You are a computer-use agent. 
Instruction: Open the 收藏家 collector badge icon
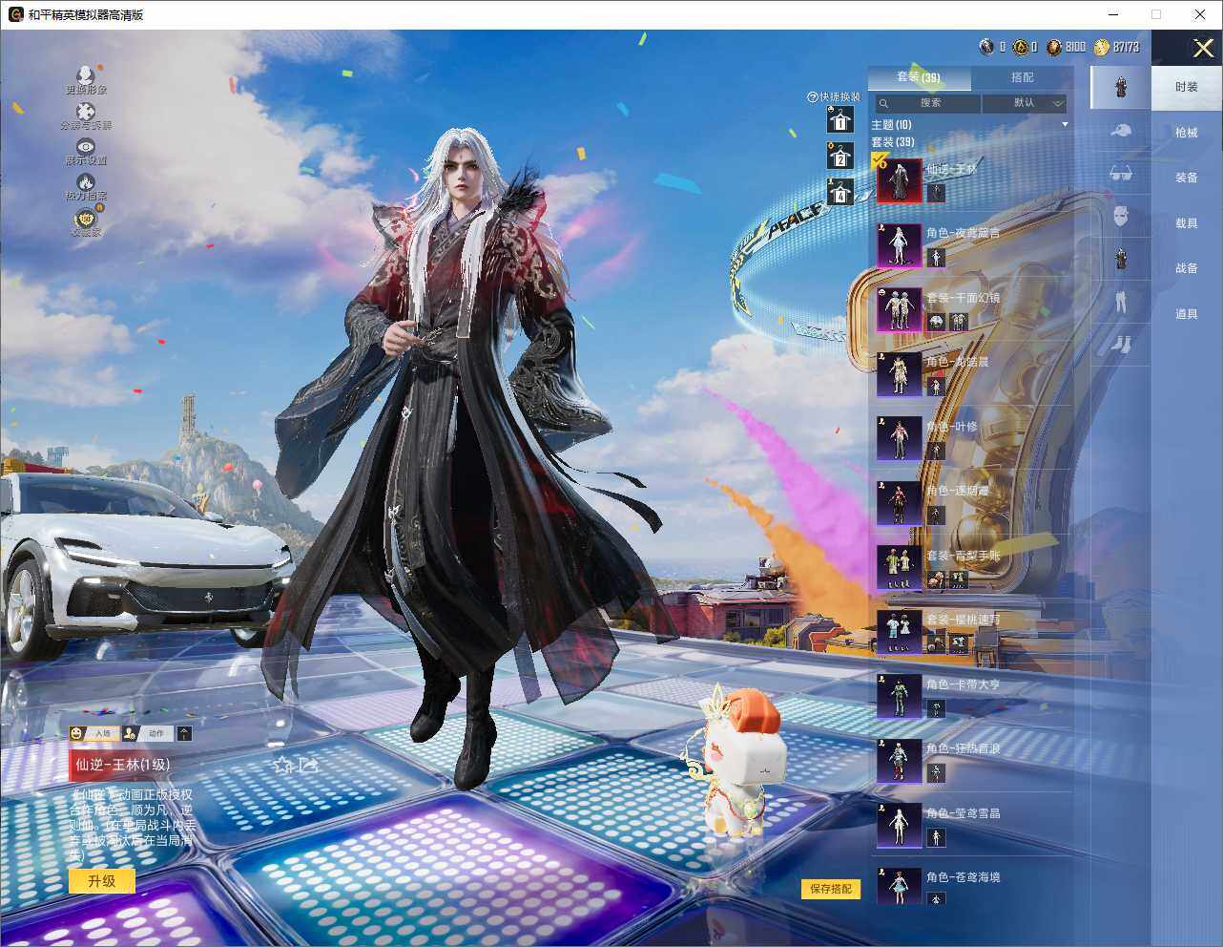[86, 220]
